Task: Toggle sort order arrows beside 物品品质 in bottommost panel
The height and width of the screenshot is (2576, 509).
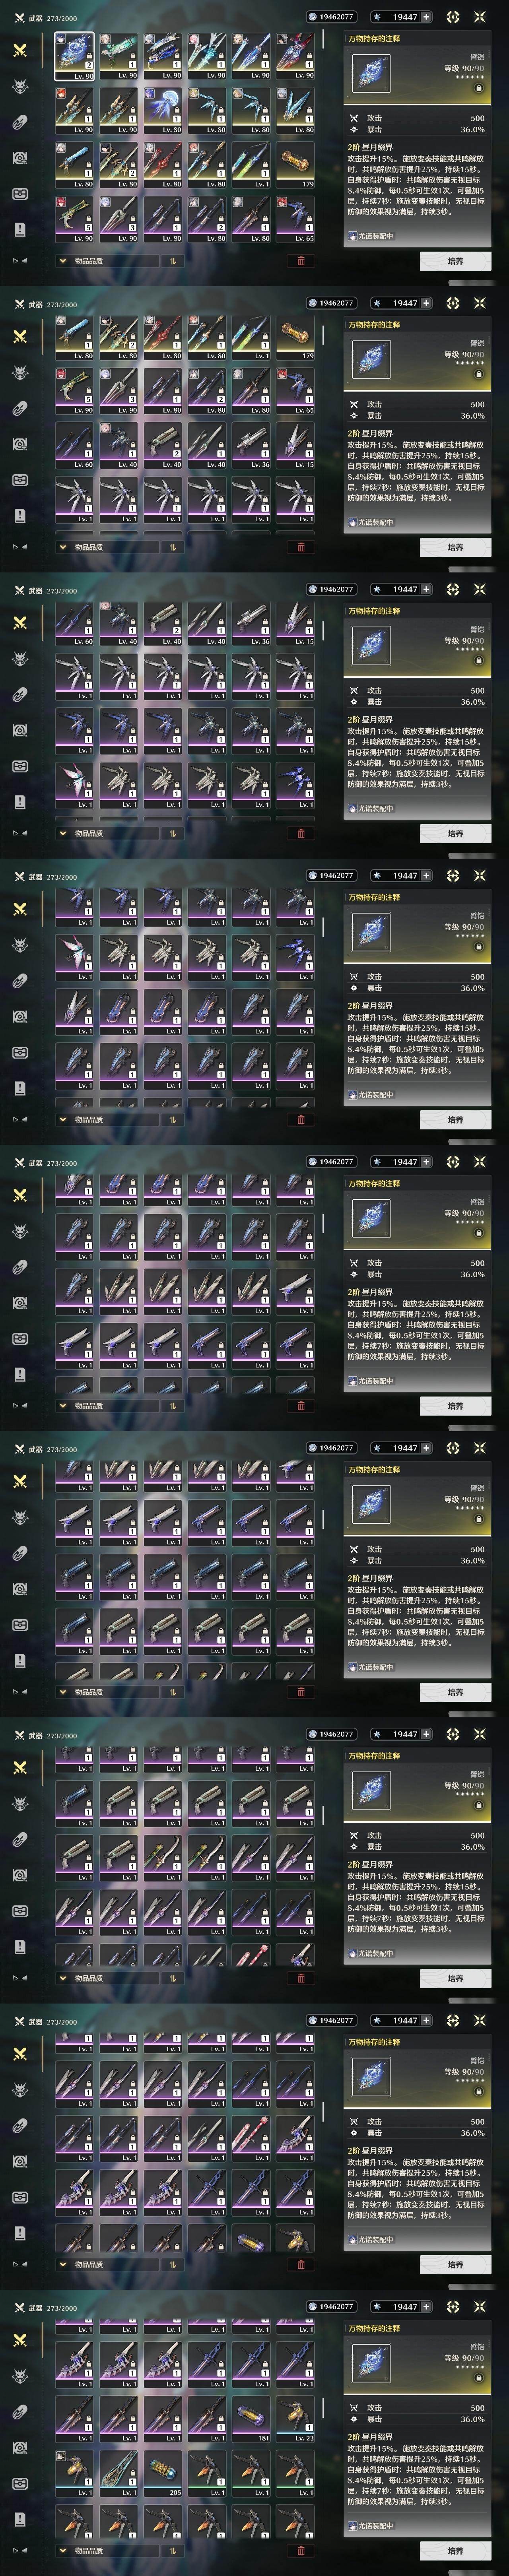Action: 172,2551
